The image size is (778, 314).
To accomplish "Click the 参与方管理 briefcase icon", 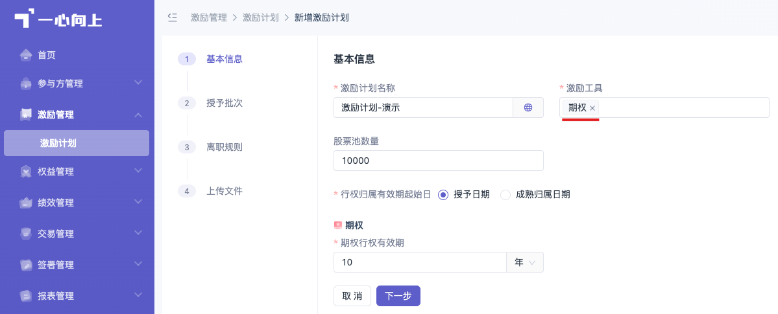I will 26,84.
